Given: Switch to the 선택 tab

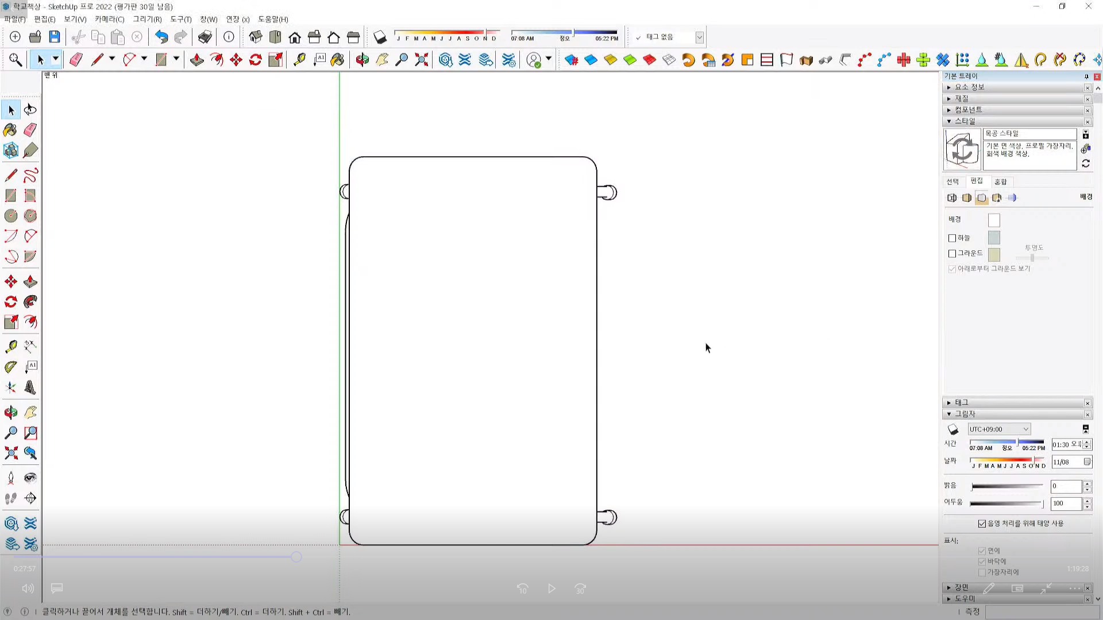Looking at the screenshot, I should (952, 181).
